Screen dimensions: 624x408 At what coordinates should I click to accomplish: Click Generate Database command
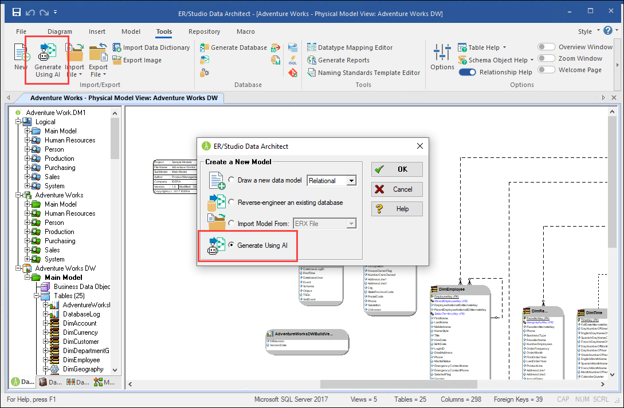point(234,47)
